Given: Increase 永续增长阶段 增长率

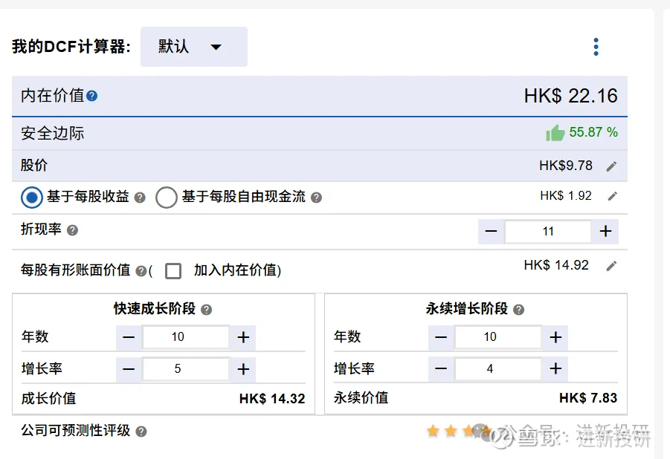Looking at the screenshot, I should coord(555,368).
